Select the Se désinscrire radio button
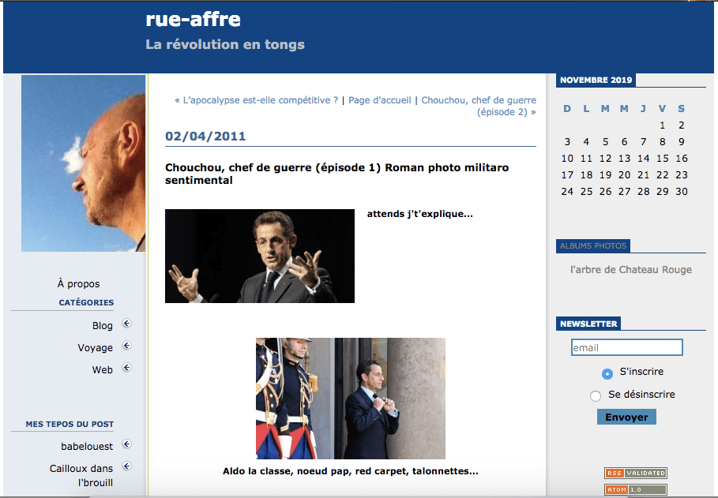Screen dimensions: 718x498 596,395
